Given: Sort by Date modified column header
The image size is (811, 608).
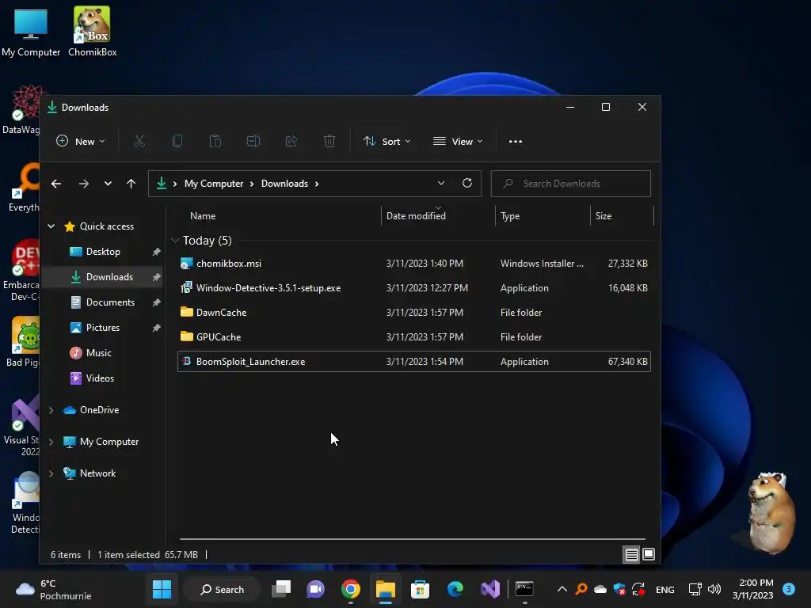Looking at the screenshot, I should tap(416, 216).
